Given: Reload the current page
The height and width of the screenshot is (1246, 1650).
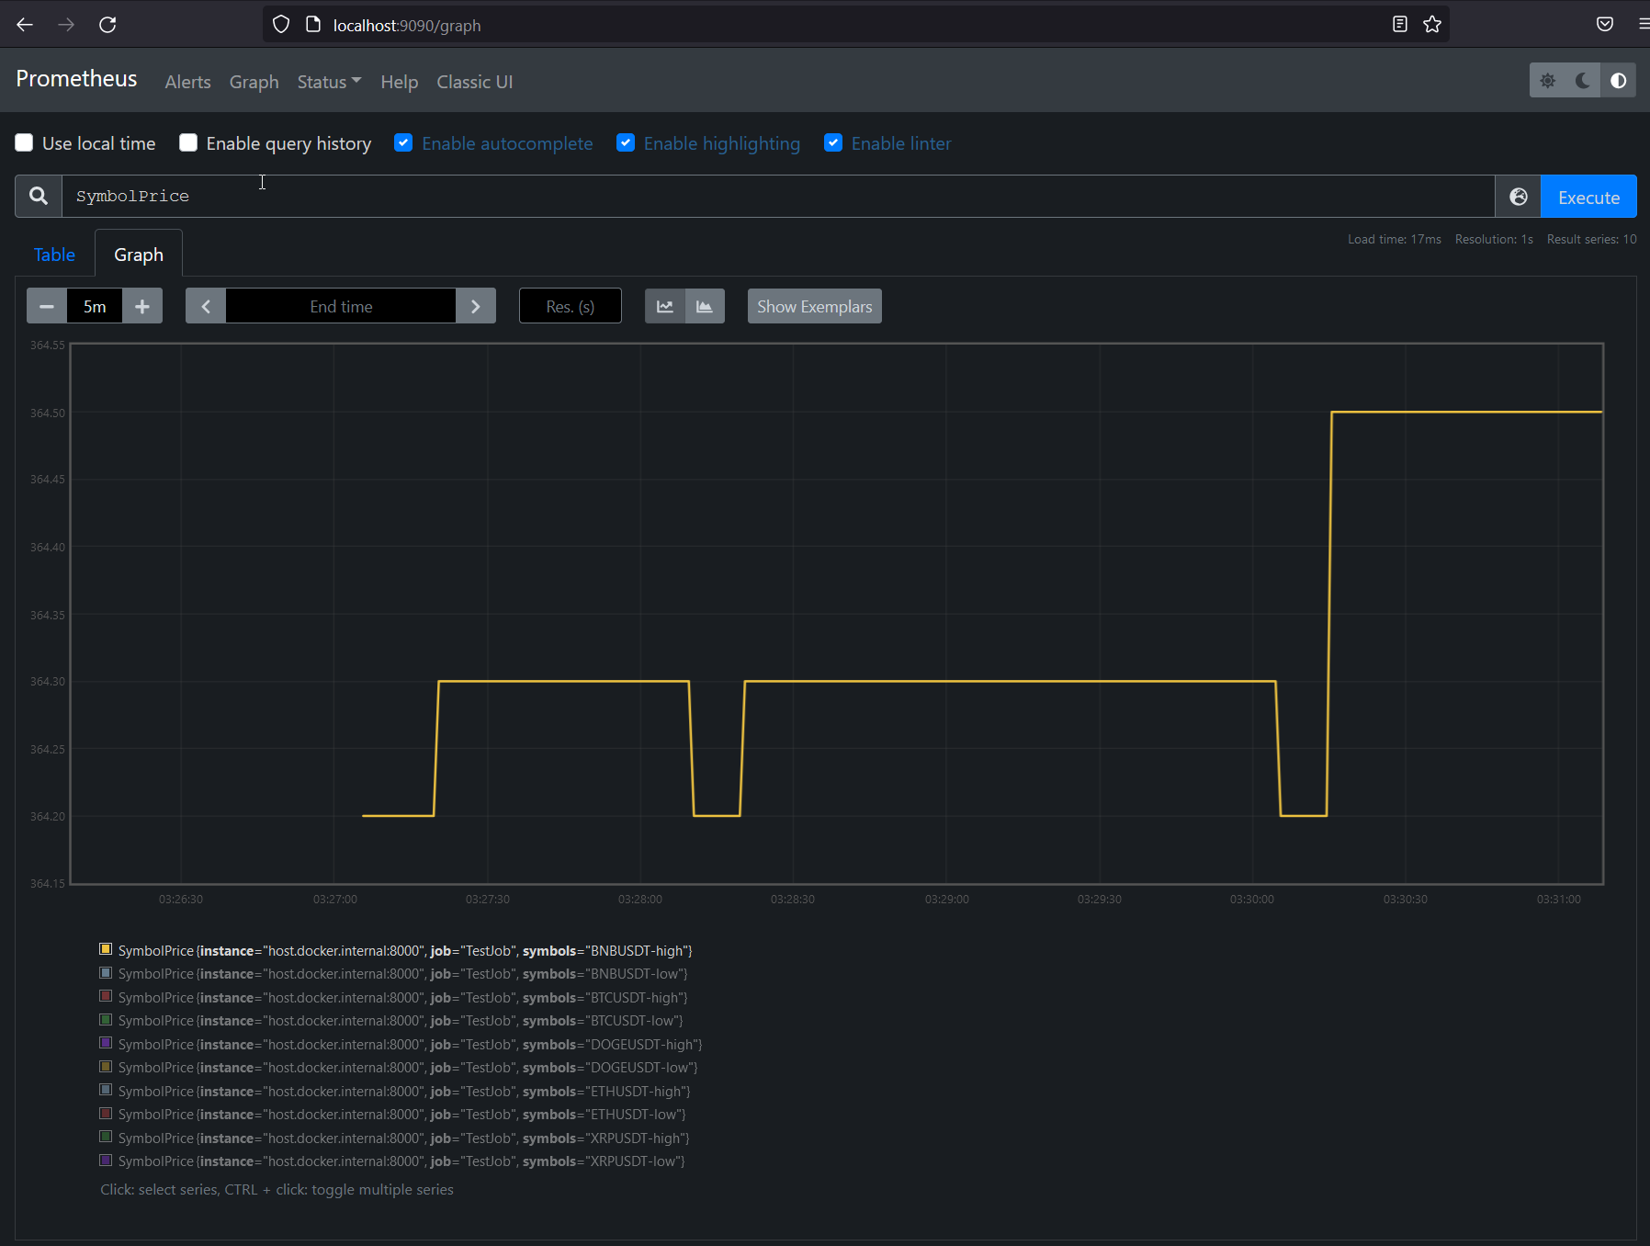Looking at the screenshot, I should 107,25.
